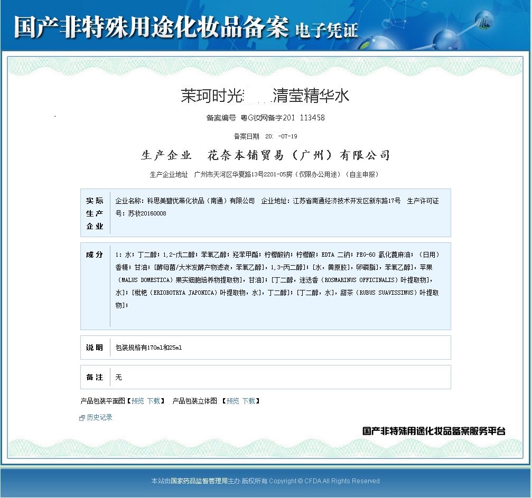The height and width of the screenshot is (498, 532).
Task: Click the Copyright © CFDA footer text
Action: (x=324, y=481)
